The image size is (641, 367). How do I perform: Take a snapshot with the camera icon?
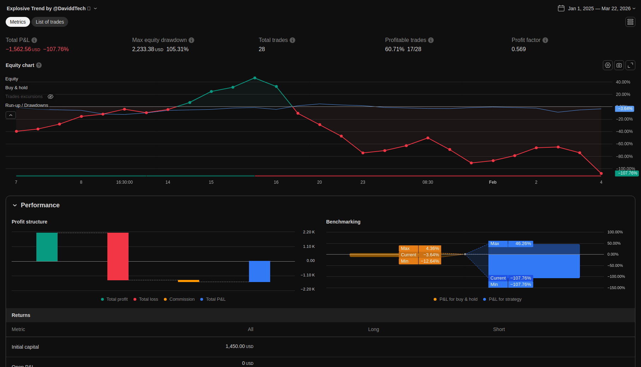(x=619, y=65)
